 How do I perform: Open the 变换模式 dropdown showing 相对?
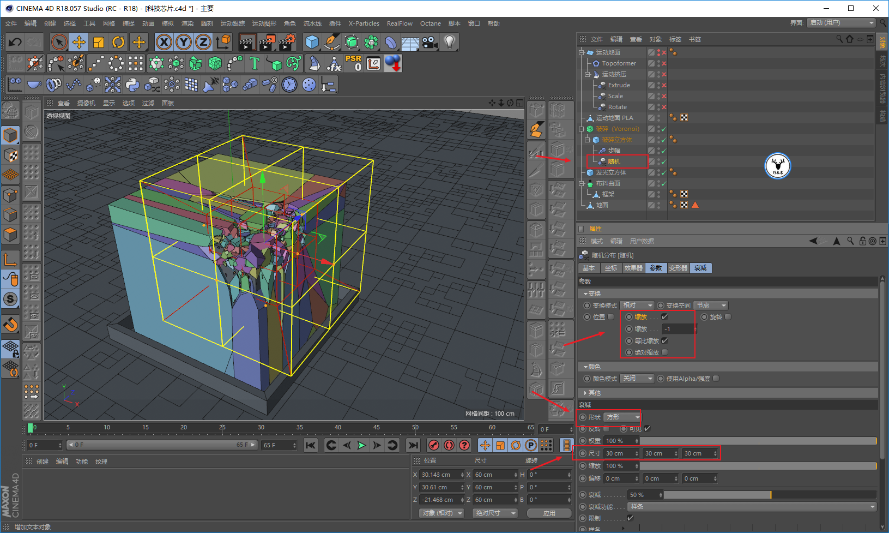637,306
